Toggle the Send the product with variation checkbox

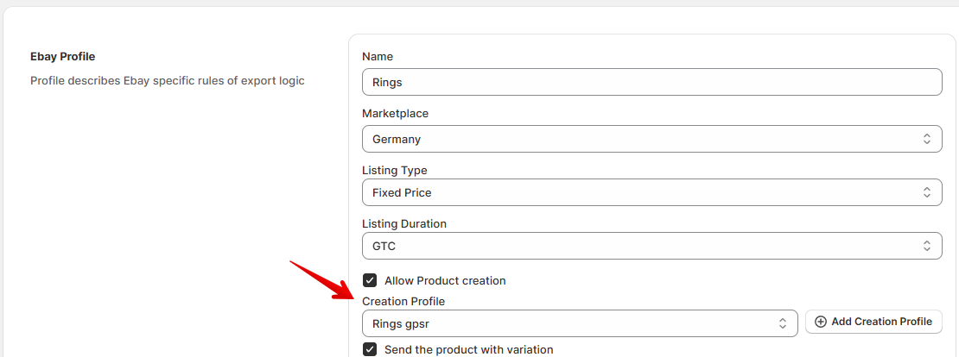click(370, 349)
